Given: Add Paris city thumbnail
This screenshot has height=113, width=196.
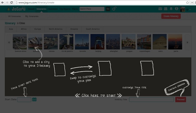Looking at the screenshot, I should coord(175,42).
